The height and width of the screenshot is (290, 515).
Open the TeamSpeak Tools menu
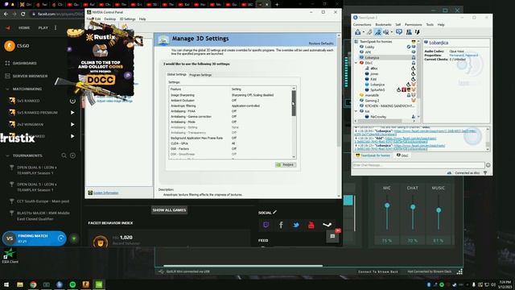(430, 25)
